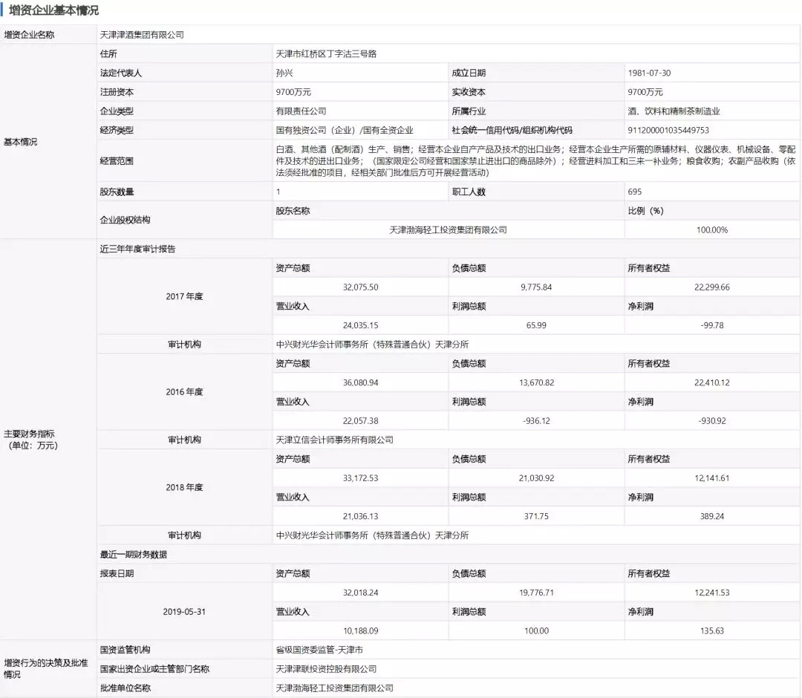Select auditor 天津立信会计师事务所有限公司
Screen dimensions: 802x698
(x=334, y=440)
